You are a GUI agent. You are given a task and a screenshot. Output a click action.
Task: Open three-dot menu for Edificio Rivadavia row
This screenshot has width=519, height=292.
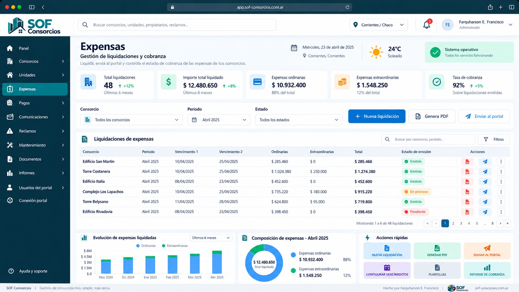(x=501, y=212)
